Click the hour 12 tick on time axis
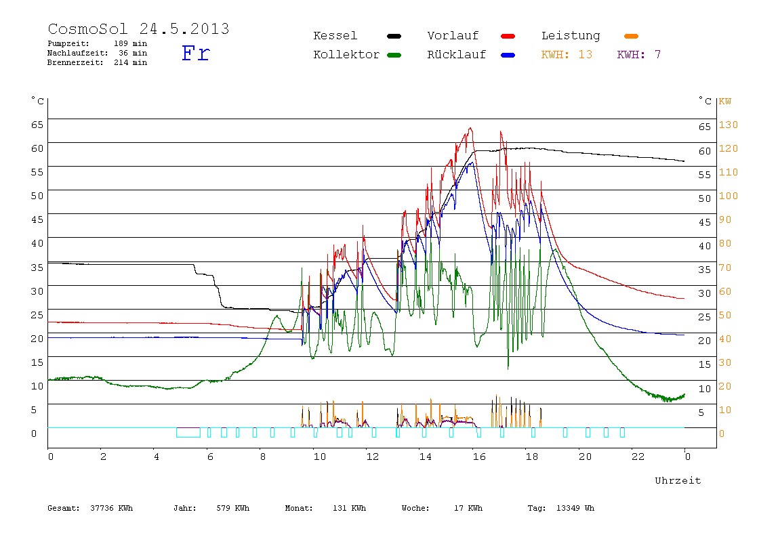 (x=372, y=457)
